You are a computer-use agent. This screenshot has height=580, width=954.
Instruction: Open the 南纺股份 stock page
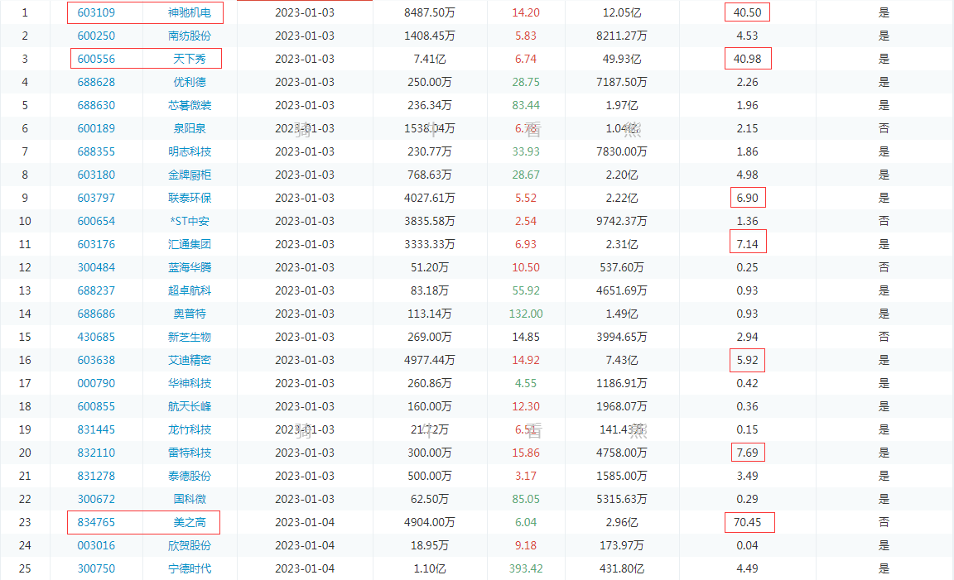(189, 36)
